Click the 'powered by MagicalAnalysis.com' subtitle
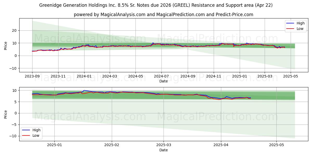The height and width of the screenshot is (156, 312). tap(164, 15)
